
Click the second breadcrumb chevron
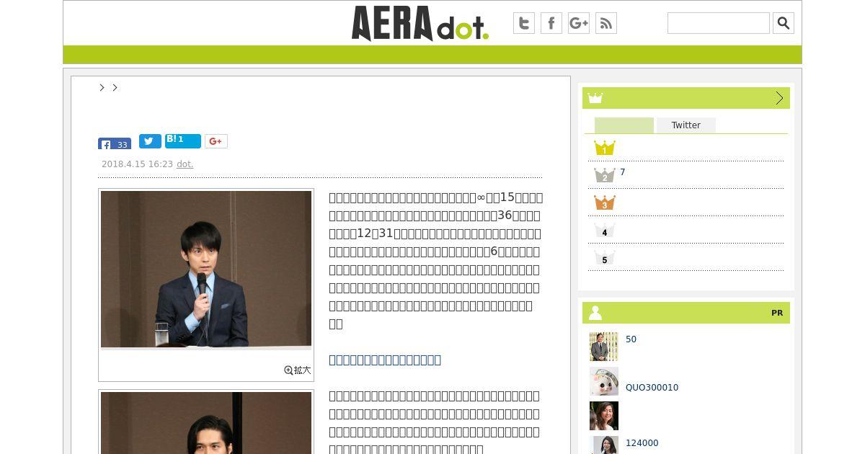pyautogui.click(x=115, y=87)
